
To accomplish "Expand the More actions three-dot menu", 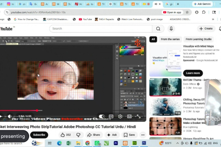I will coord(143,135).
